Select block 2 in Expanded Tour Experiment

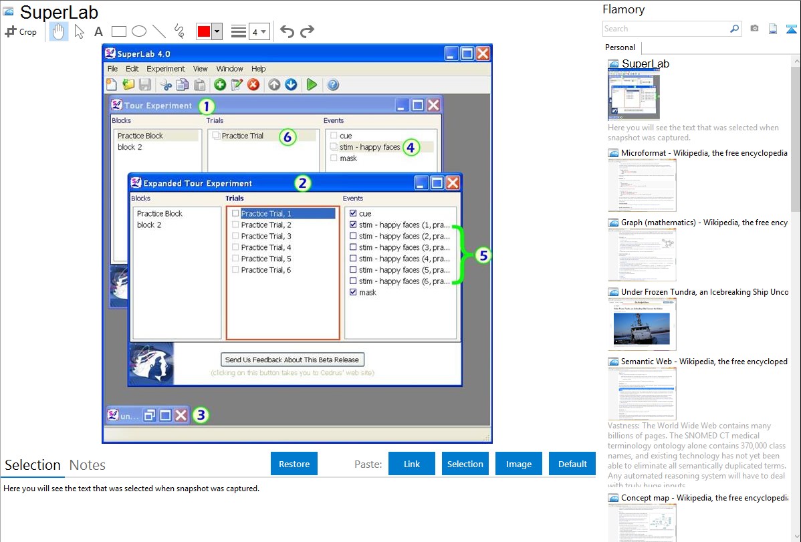(x=149, y=225)
